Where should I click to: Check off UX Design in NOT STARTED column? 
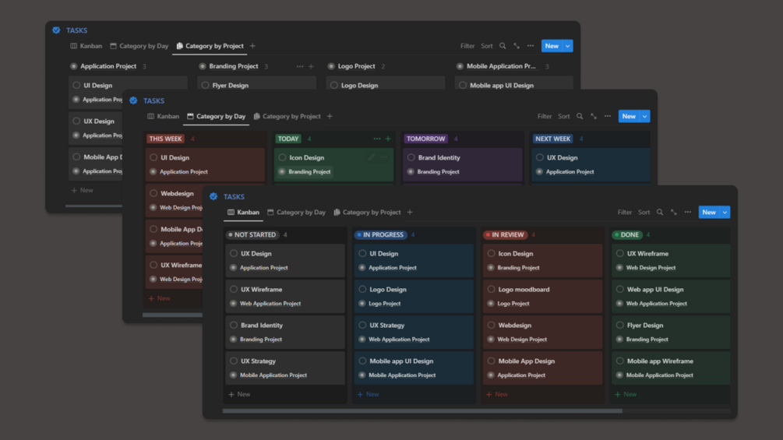(234, 253)
